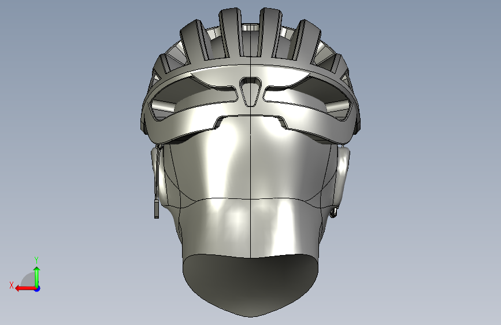Click the green Y axis arrow of triad
501x325 pixels.
point(37,276)
